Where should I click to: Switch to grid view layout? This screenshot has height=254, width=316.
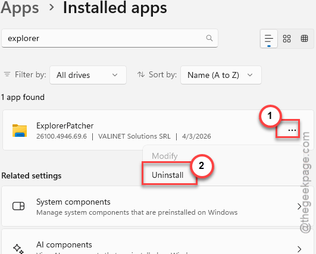pos(287,39)
